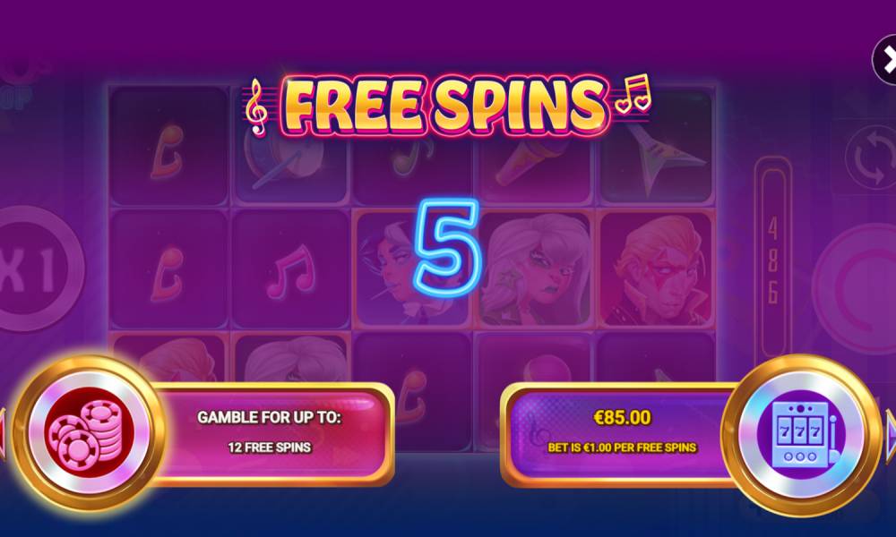Click the vertical 486 meter bar
The height and width of the screenshot is (537, 896).
point(772,257)
